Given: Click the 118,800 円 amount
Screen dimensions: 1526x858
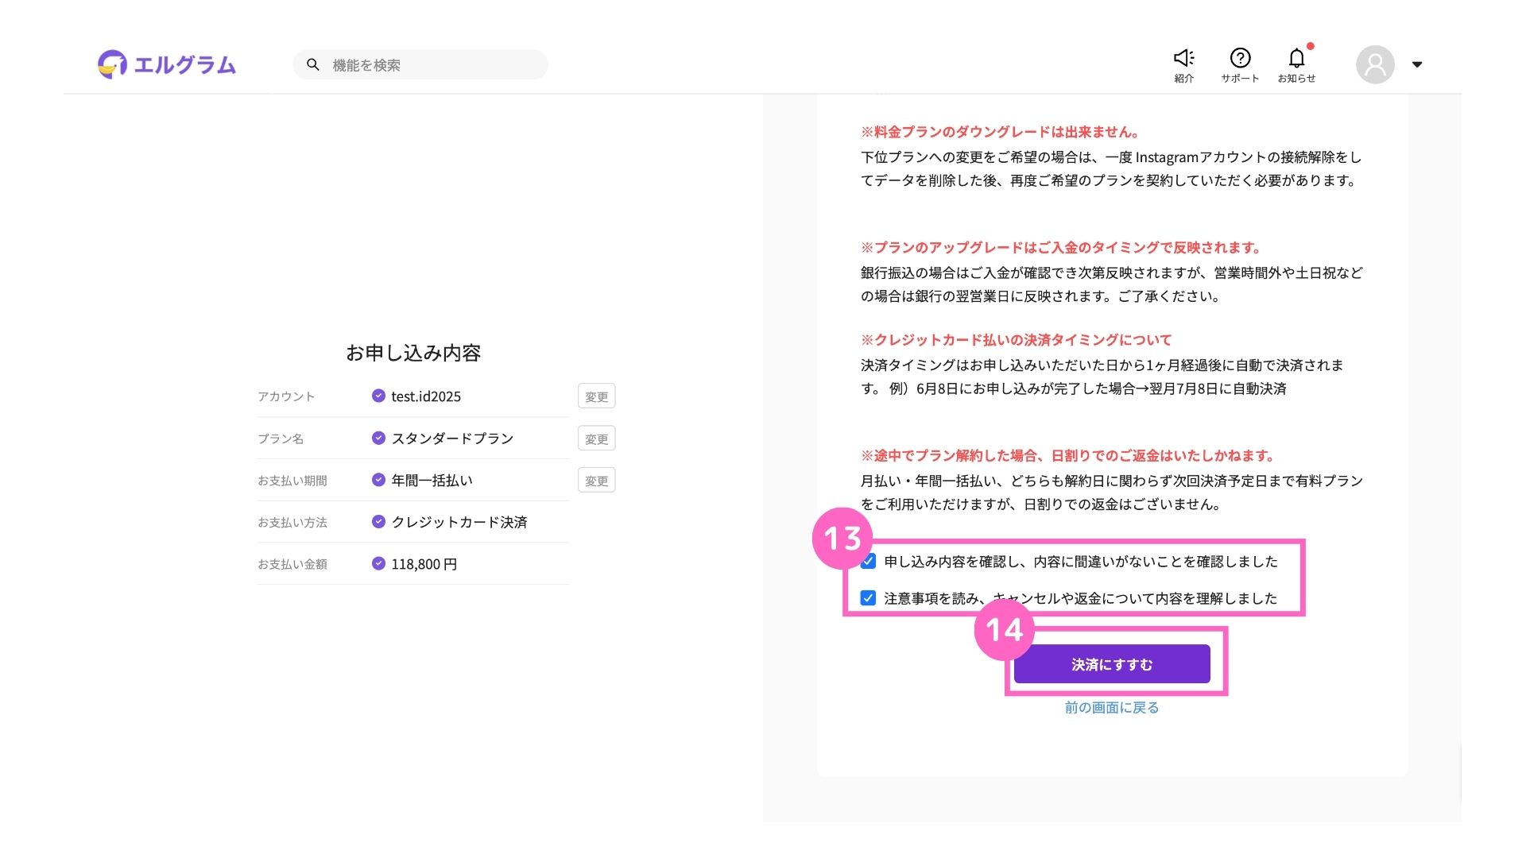Looking at the screenshot, I should (x=424, y=564).
